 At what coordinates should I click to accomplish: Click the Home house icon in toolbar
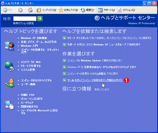30,10
